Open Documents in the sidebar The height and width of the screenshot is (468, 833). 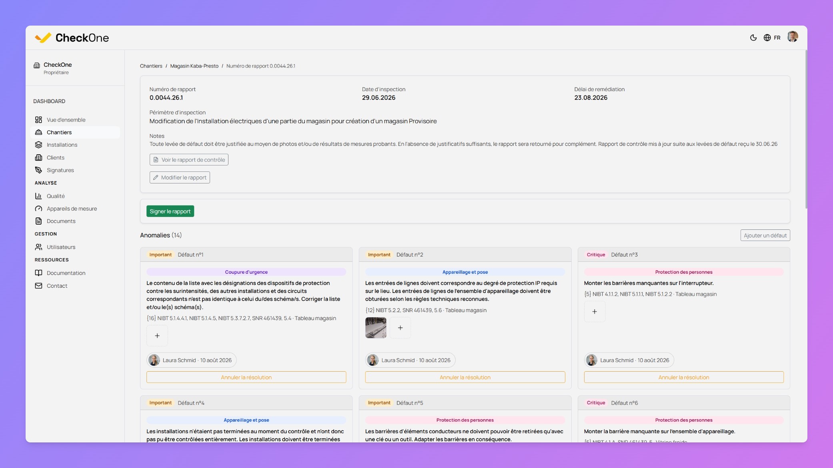[x=75, y=221]
